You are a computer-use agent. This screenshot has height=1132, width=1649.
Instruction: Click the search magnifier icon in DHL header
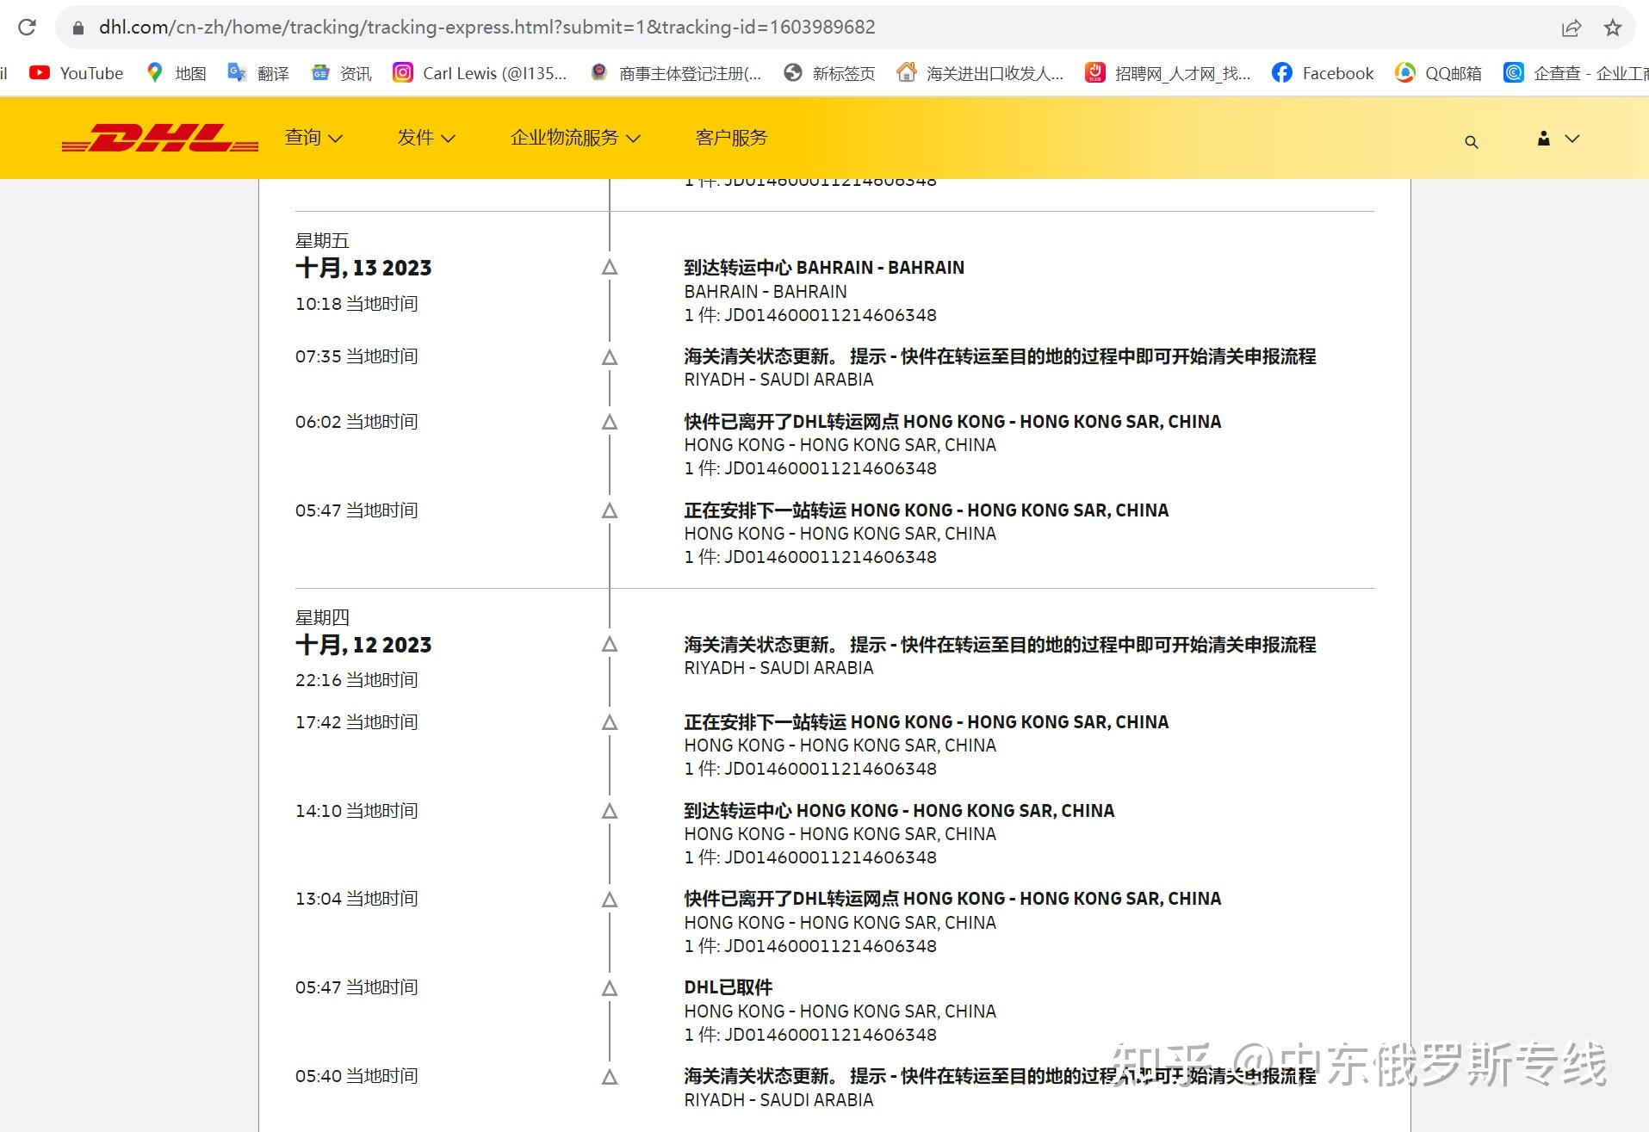click(x=1472, y=142)
